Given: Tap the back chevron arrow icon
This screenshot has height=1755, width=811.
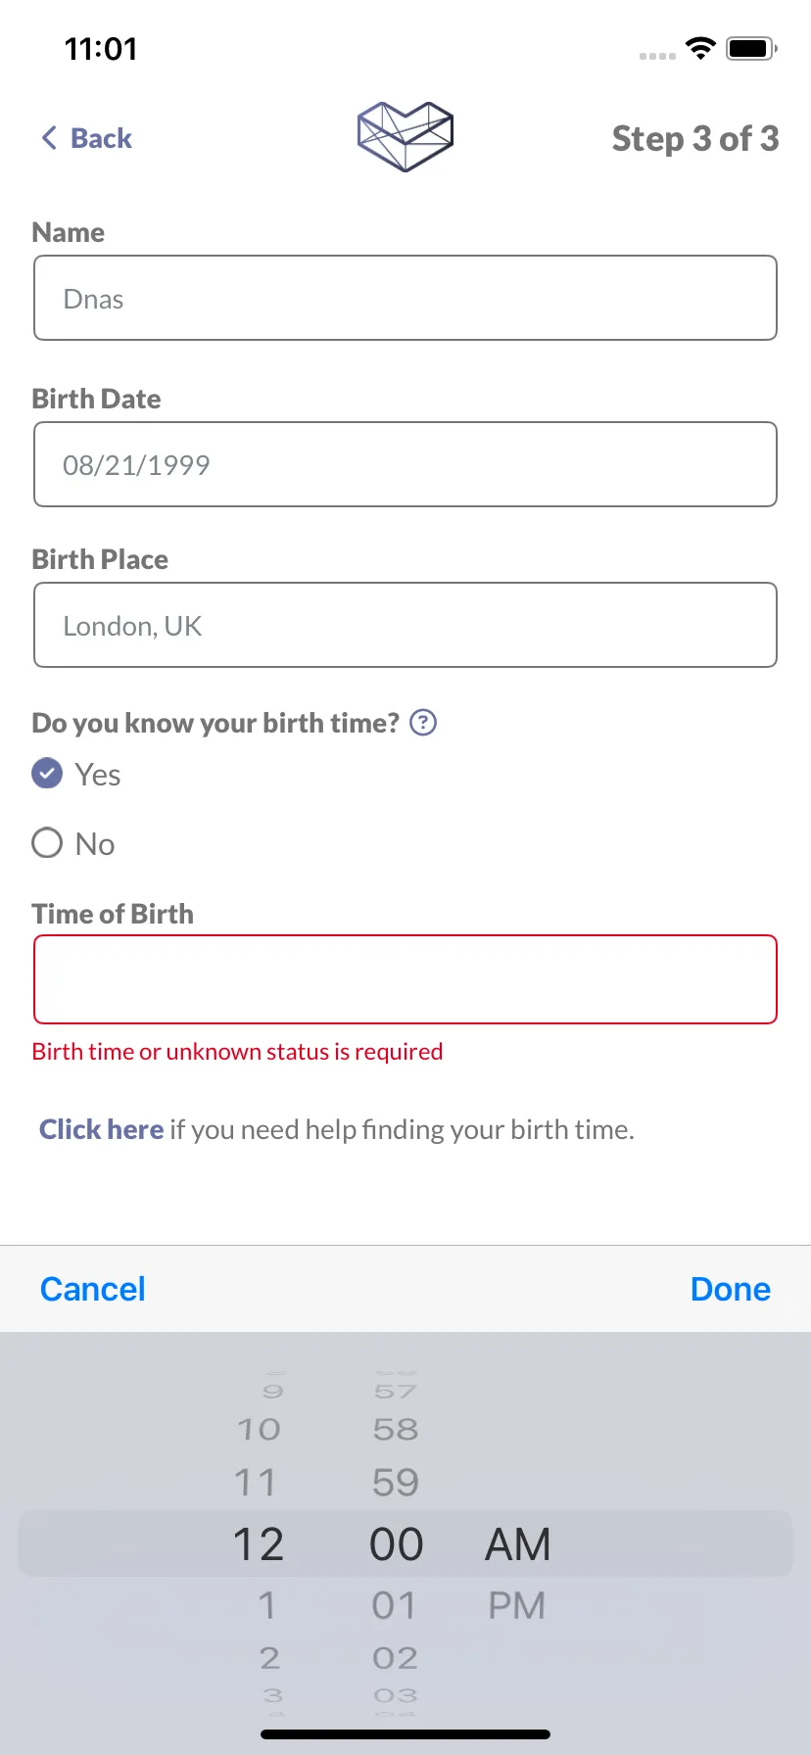Looking at the screenshot, I should click(49, 138).
